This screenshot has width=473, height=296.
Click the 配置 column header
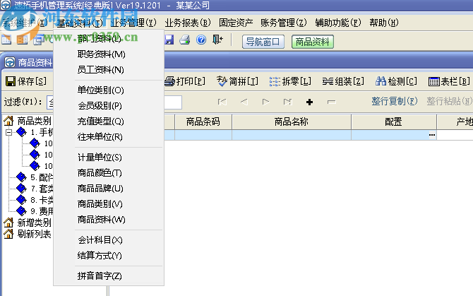coord(394,122)
